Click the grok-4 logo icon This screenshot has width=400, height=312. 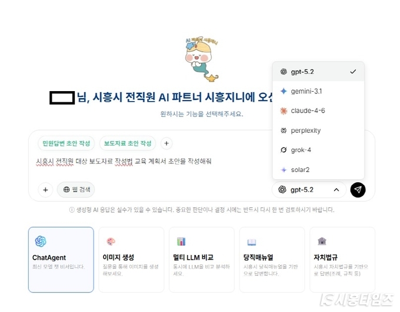pyautogui.click(x=284, y=150)
